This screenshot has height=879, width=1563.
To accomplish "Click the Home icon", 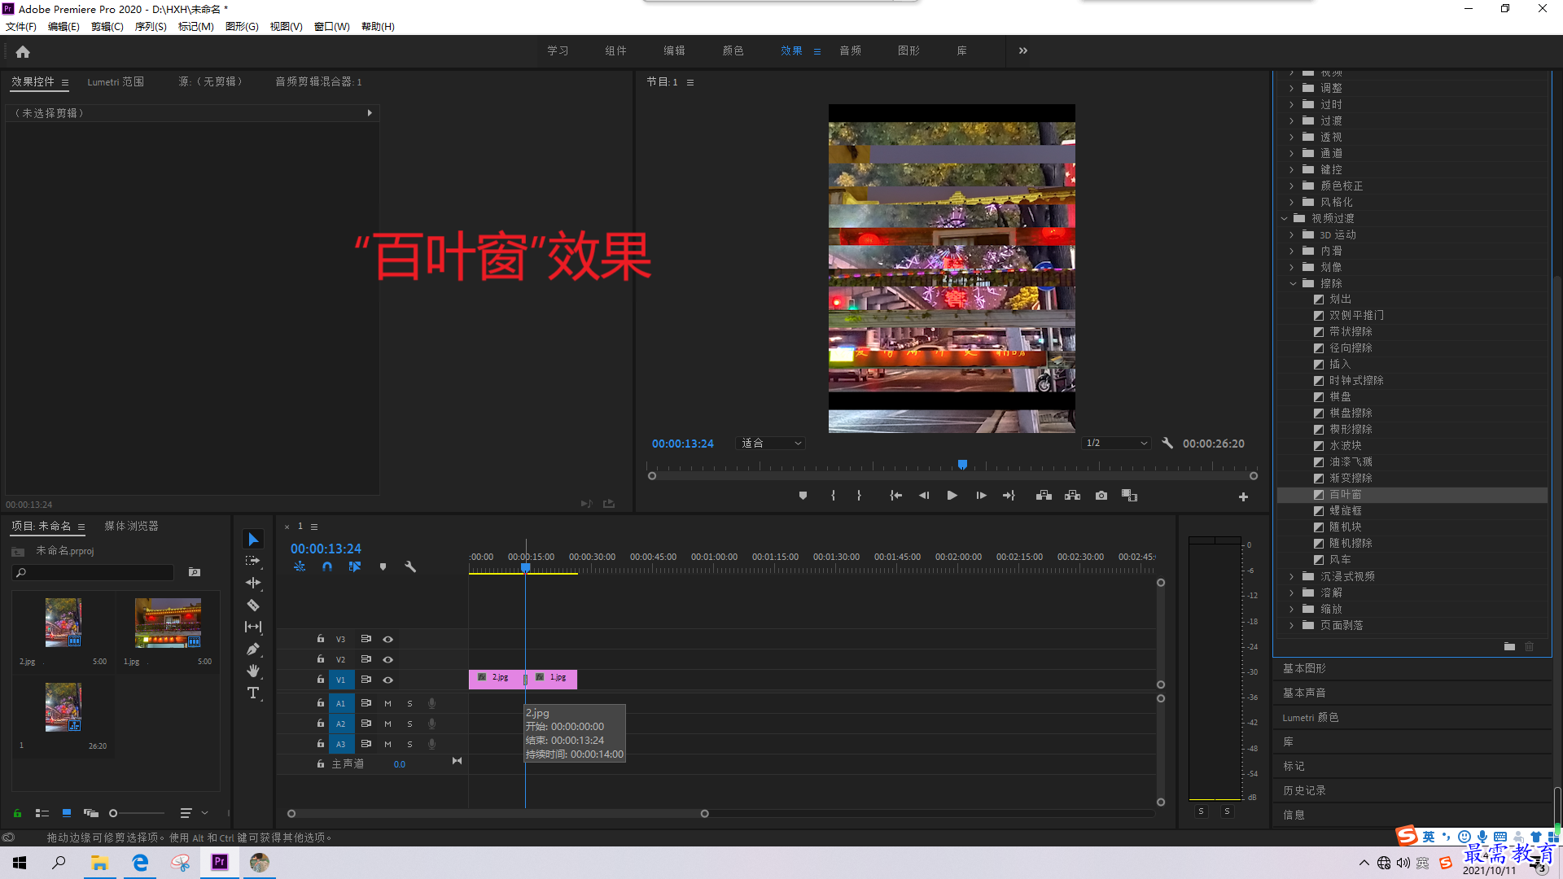I will [x=23, y=51].
